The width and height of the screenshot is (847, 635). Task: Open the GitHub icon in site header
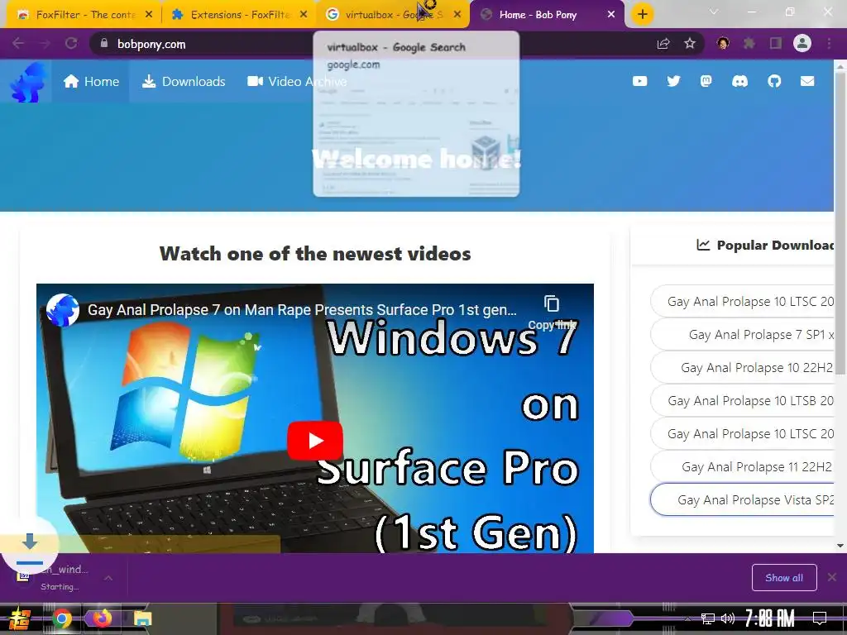[774, 82]
